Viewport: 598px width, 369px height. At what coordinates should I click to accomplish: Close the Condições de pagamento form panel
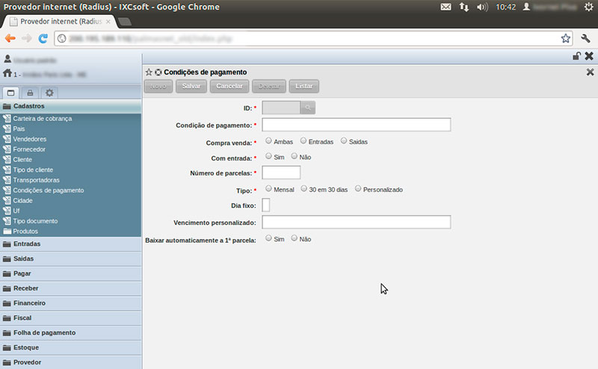(590, 72)
